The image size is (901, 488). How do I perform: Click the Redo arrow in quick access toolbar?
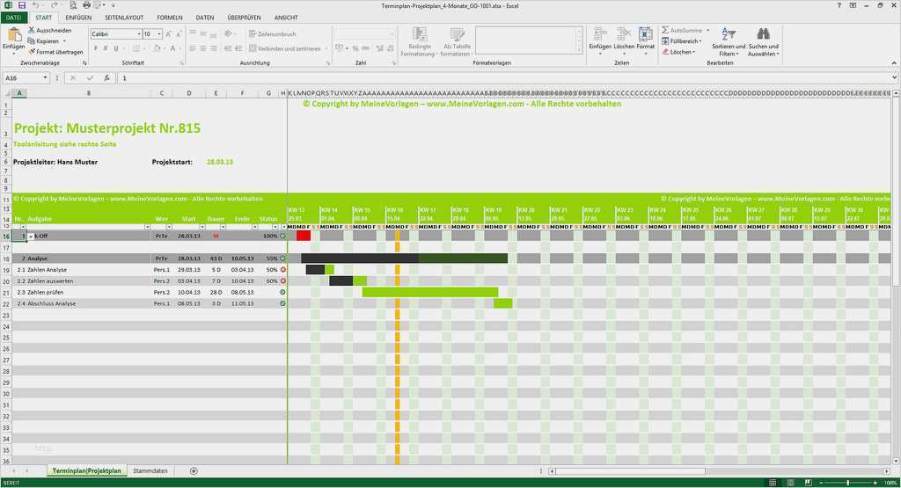[x=54, y=5]
